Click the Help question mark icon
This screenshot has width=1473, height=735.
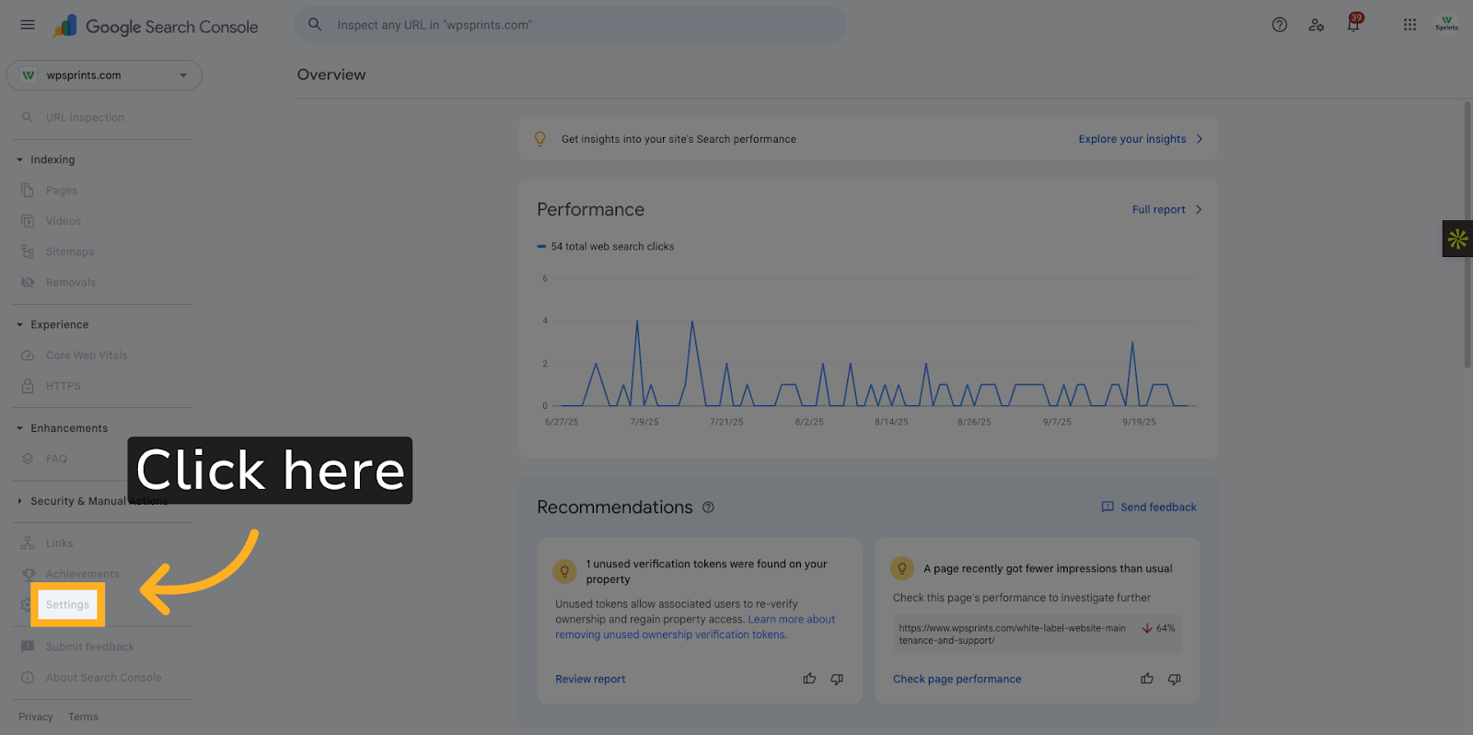1279,25
